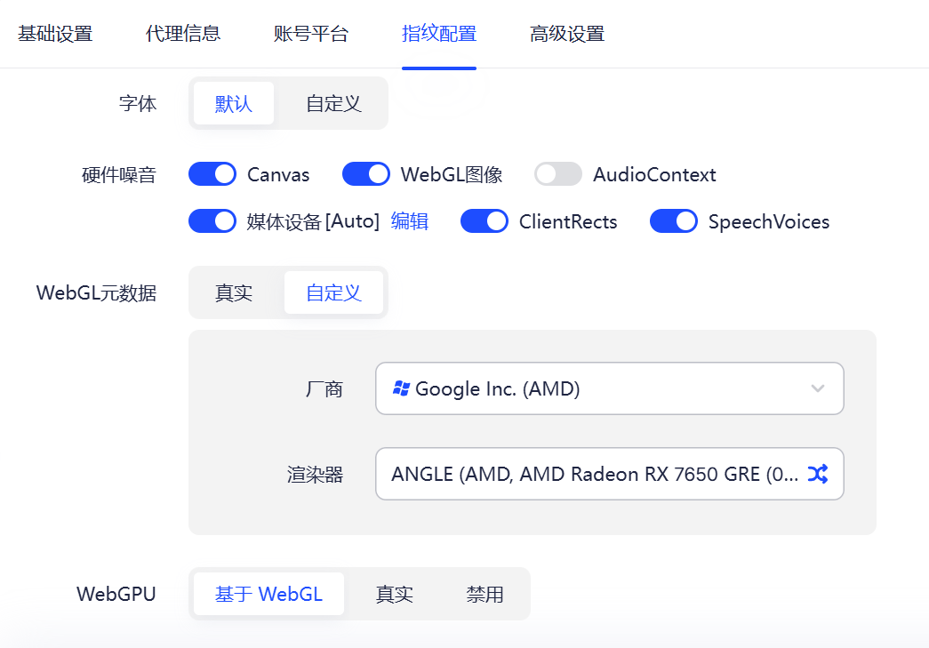Select the 指纹配置 tab
Image resolution: width=929 pixels, height=648 pixels.
point(439,34)
